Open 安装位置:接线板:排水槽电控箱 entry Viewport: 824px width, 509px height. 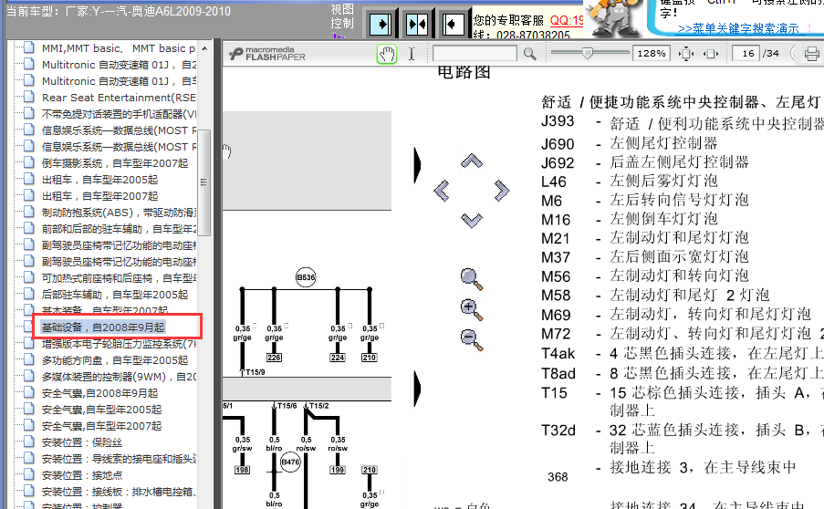(119, 491)
